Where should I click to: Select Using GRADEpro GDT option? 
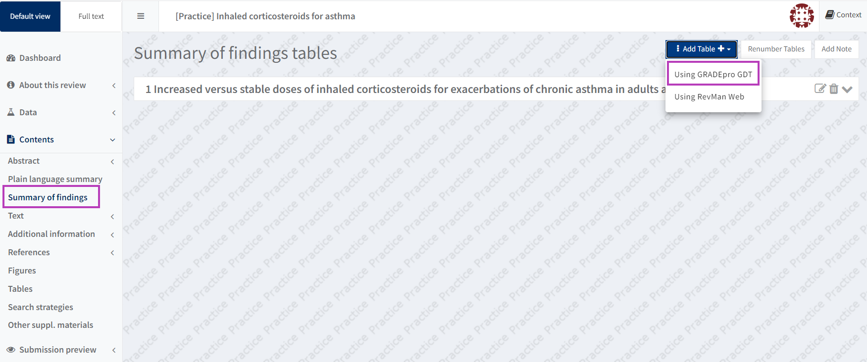tap(713, 74)
